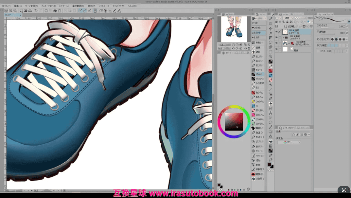Select the Move Layer tool

point(270,29)
